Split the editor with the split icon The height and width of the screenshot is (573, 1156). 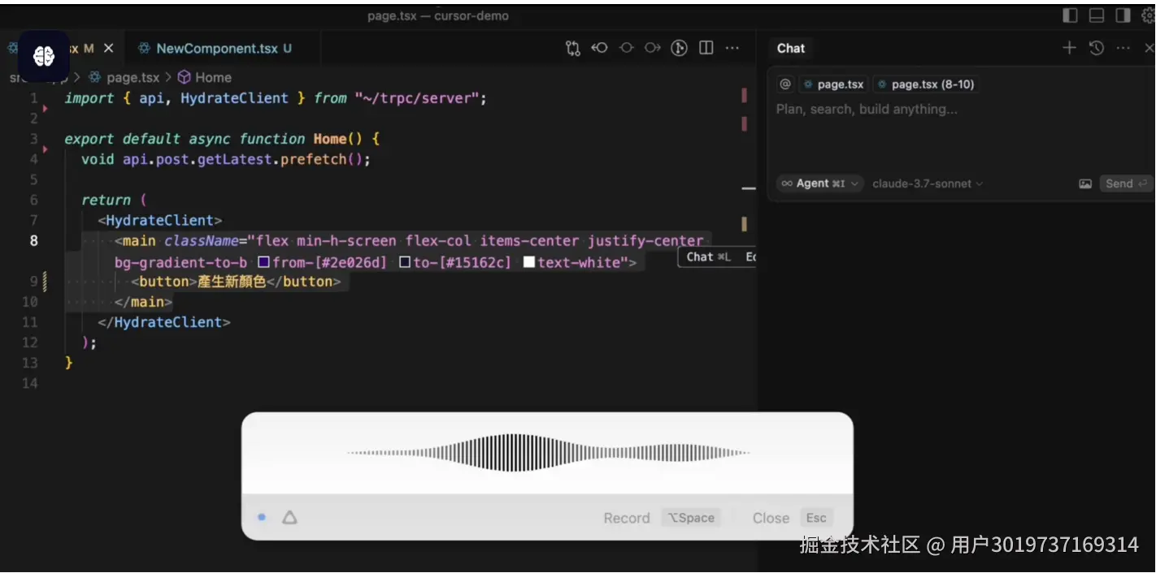[706, 49]
